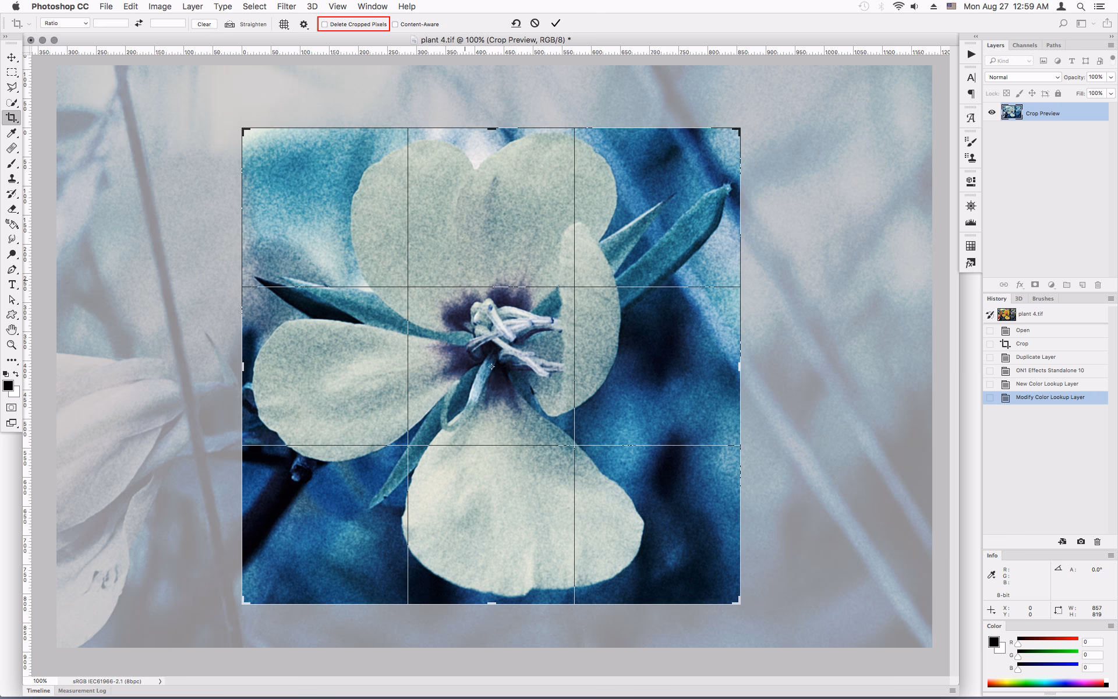The image size is (1118, 699).
Task: Open the Ratio crop preset dropdown
Action: 65,23
